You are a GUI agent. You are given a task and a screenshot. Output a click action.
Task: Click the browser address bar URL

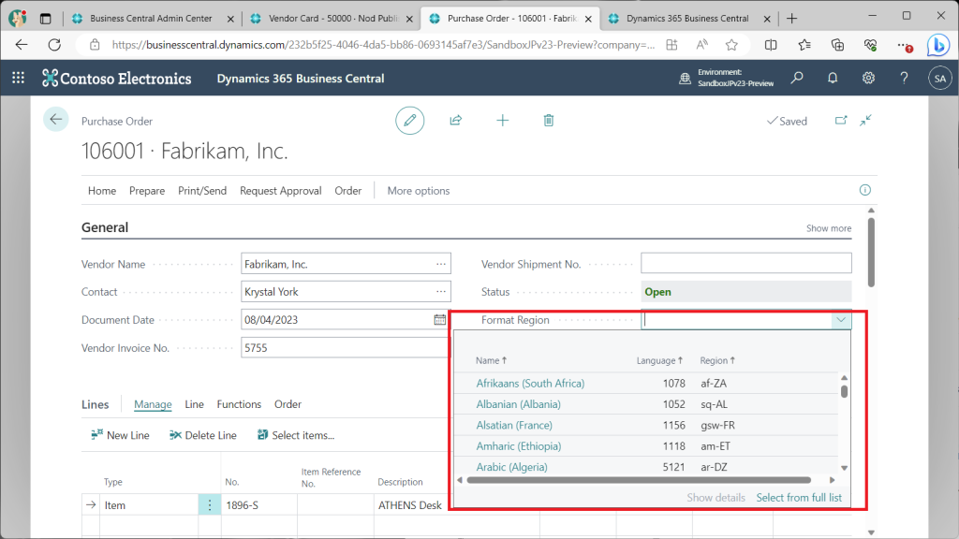click(383, 45)
